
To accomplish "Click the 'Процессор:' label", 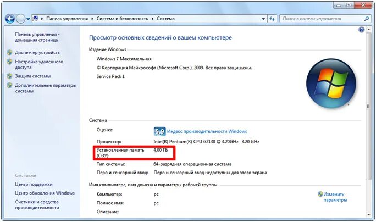I will coord(109,142).
